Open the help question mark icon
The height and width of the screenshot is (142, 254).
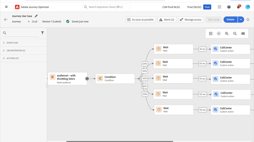pos(229,7)
